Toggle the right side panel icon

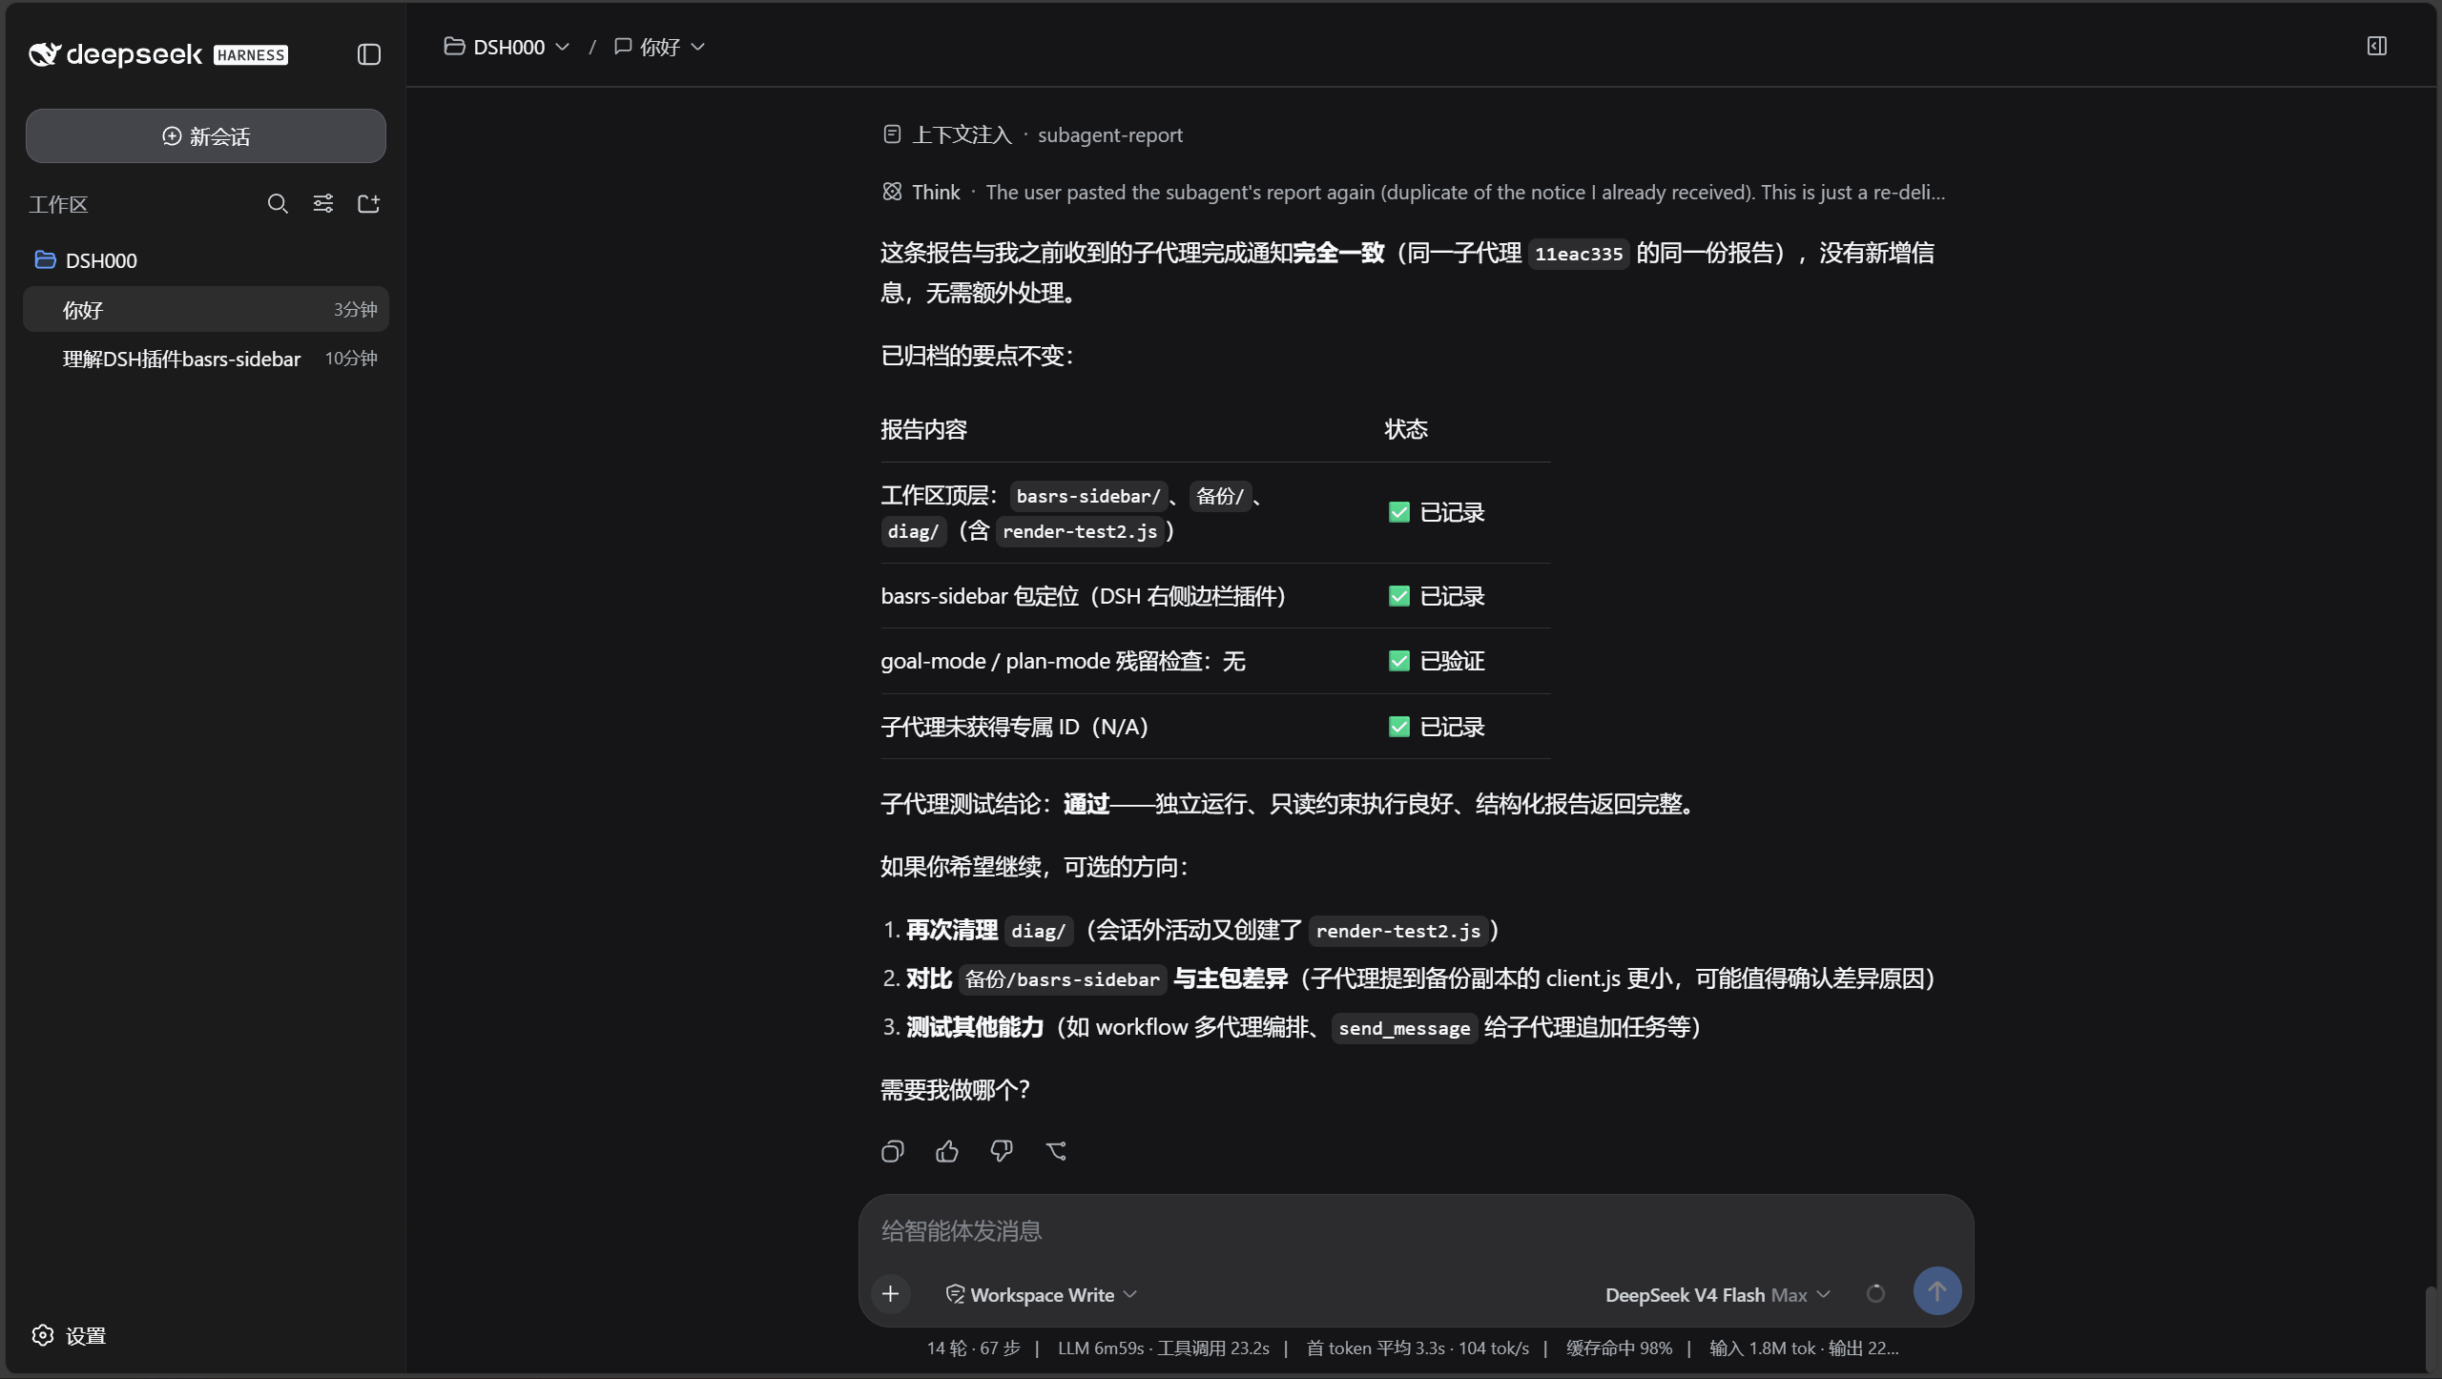tap(2376, 46)
